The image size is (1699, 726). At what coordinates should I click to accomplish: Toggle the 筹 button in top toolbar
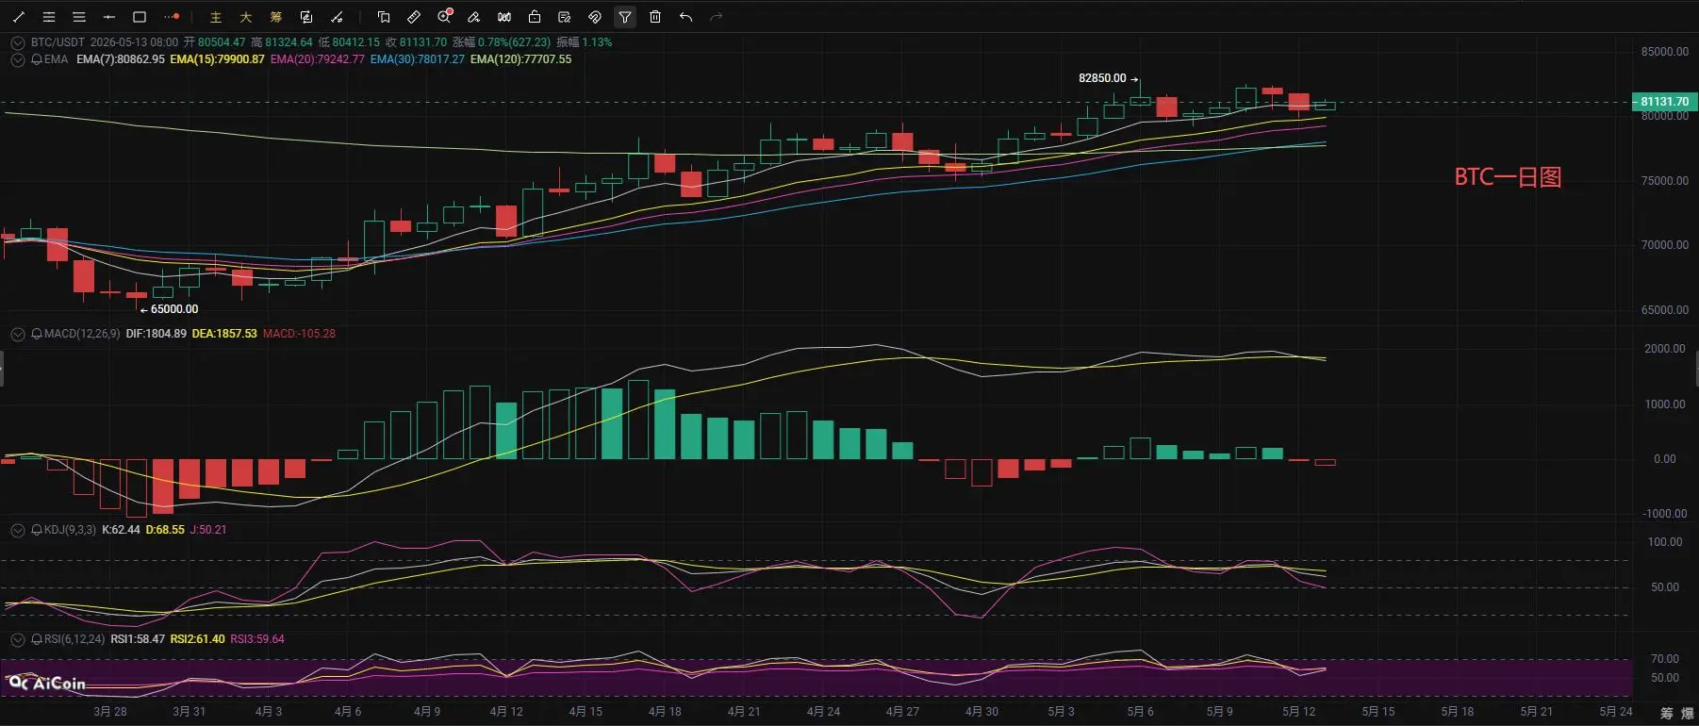pos(276,17)
